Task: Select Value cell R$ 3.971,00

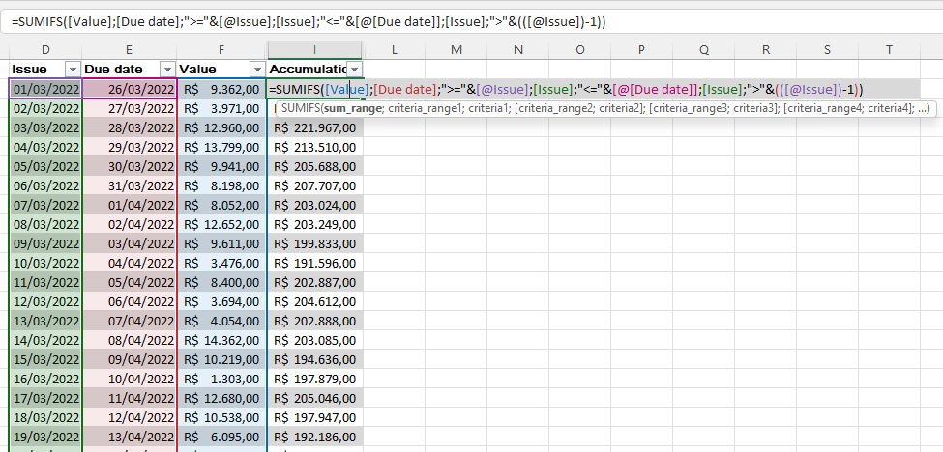Action: point(221,108)
